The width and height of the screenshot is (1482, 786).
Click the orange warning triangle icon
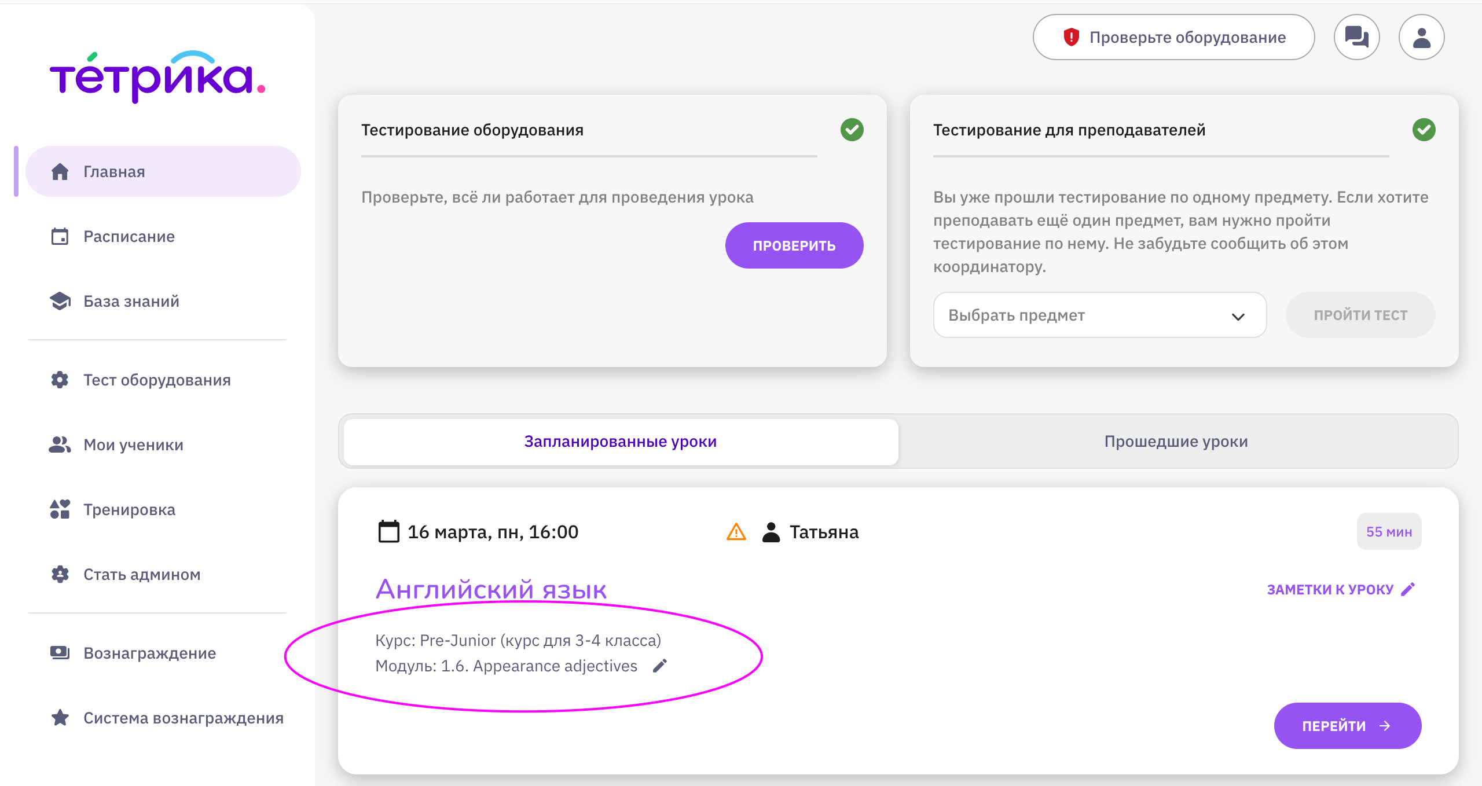pyautogui.click(x=736, y=532)
